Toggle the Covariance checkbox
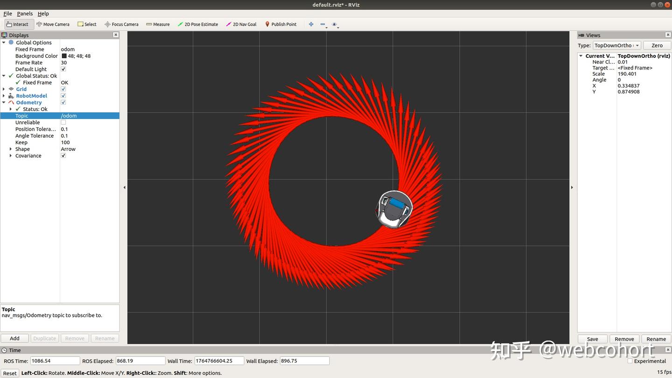The height and width of the screenshot is (378, 672). (63, 156)
